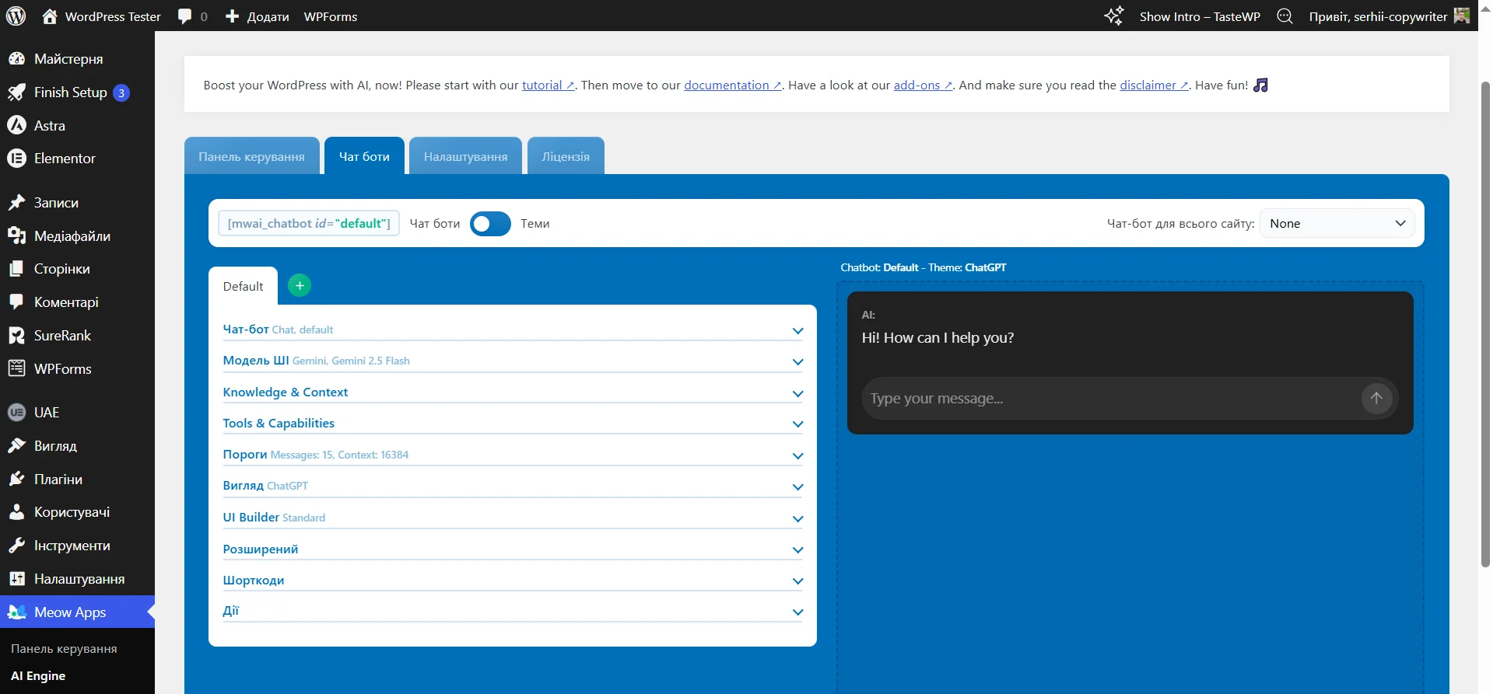Image resolution: width=1493 pixels, height=694 pixels.
Task: Expand the Модель ШІ section
Action: click(512, 361)
